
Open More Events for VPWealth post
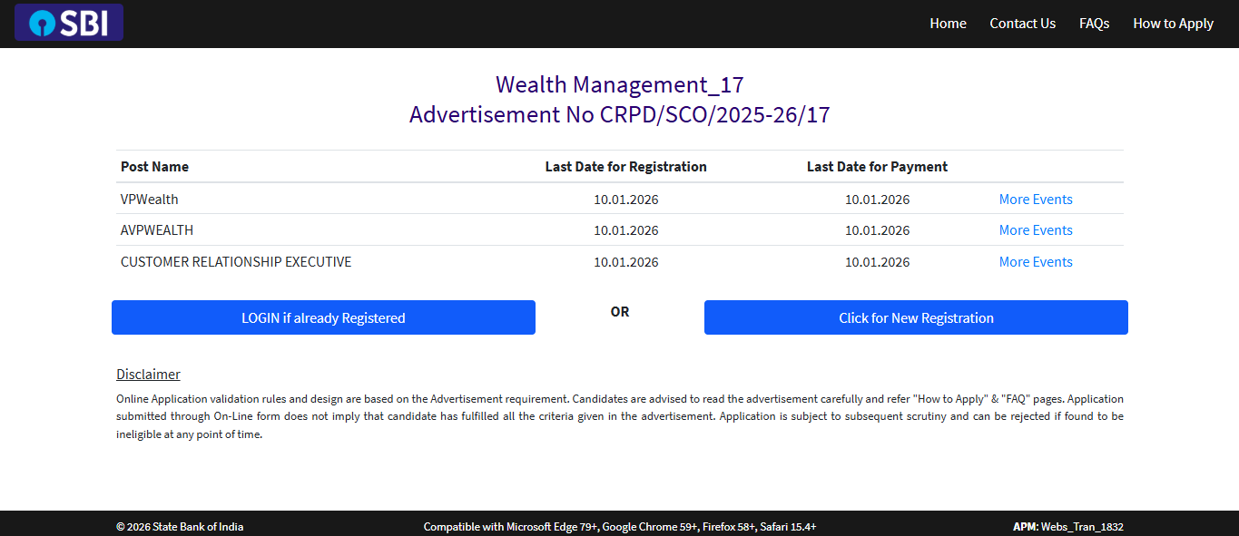tap(1035, 199)
